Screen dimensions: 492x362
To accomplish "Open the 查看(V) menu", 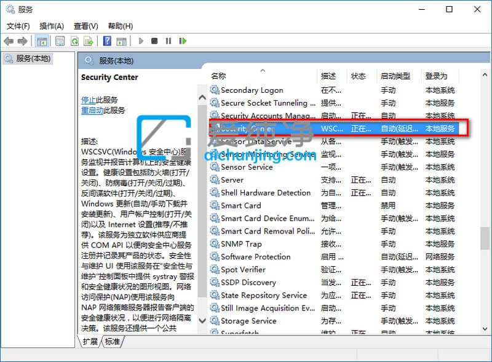I will point(85,26).
